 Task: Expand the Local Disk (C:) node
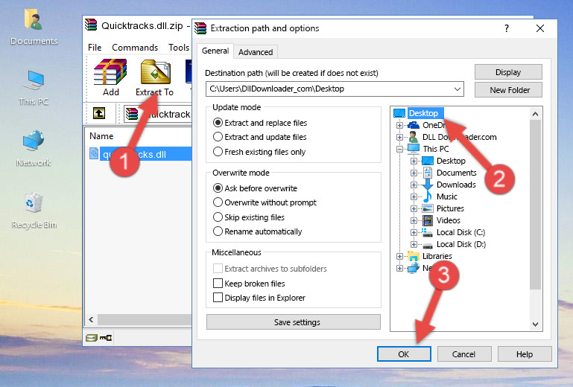[414, 232]
